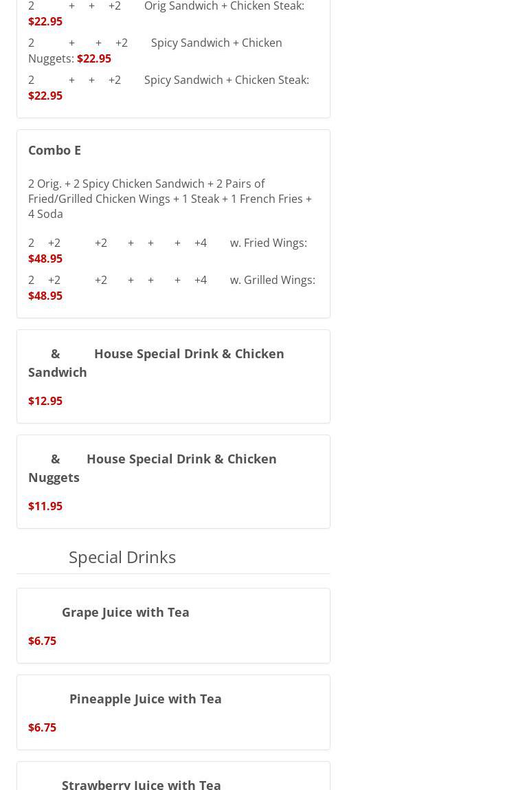Open the Combo E item title
The width and height of the screenshot is (529, 790).
click(x=54, y=150)
